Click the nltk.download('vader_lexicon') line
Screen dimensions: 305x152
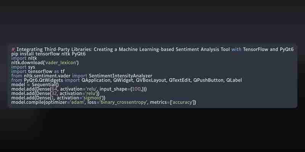(45, 63)
